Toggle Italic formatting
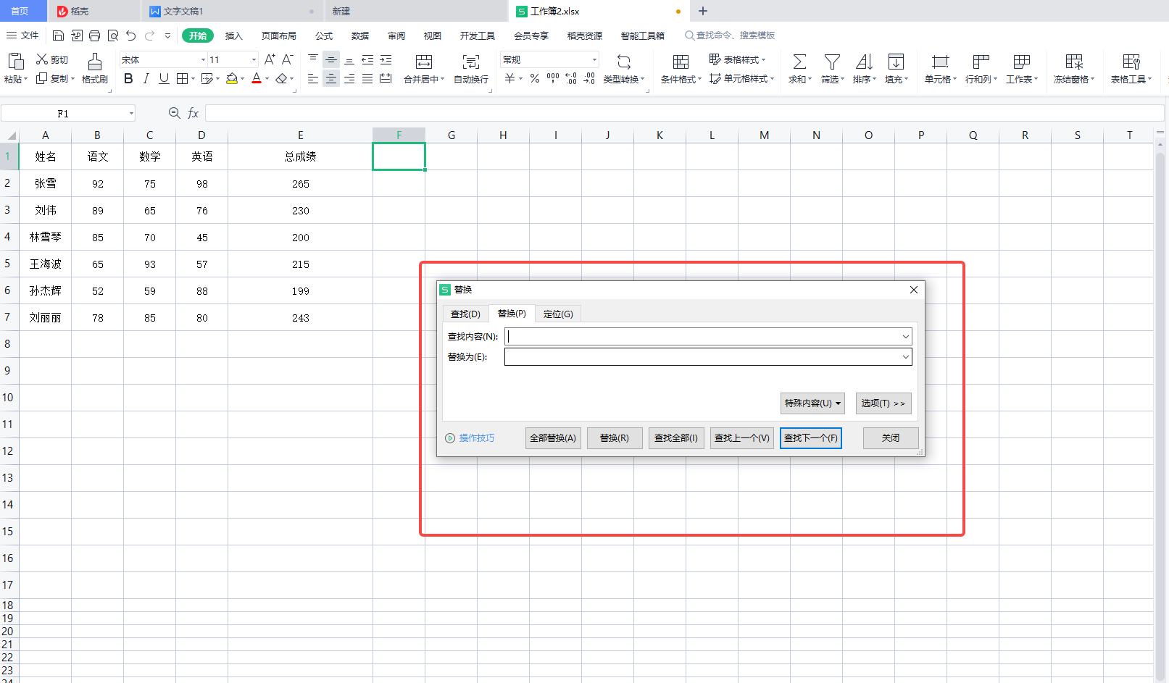Viewport: 1169px width, 683px height. (146, 78)
